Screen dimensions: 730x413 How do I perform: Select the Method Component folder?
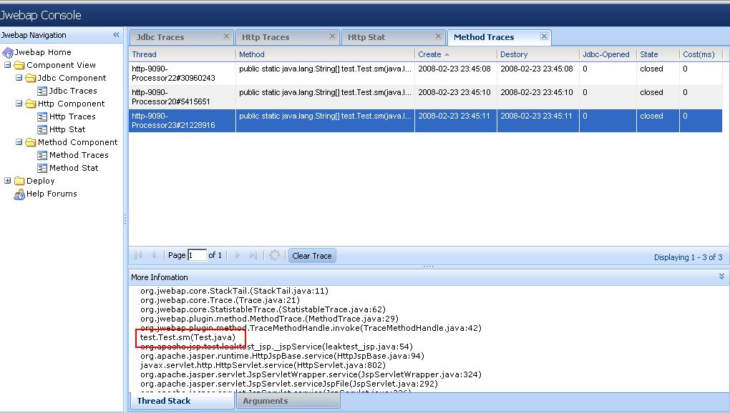coord(77,142)
